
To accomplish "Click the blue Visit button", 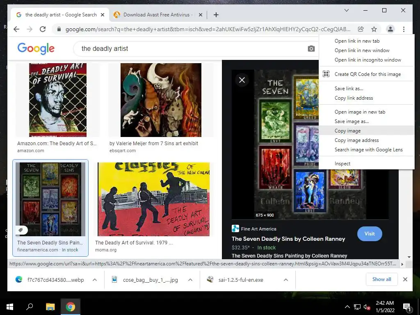I will point(370,233).
